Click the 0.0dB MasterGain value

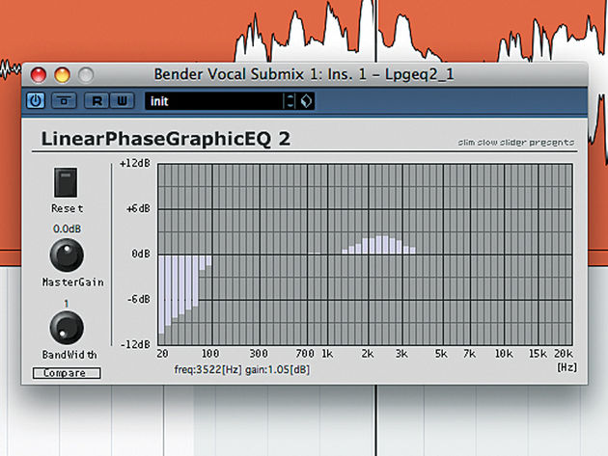tap(68, 228)
